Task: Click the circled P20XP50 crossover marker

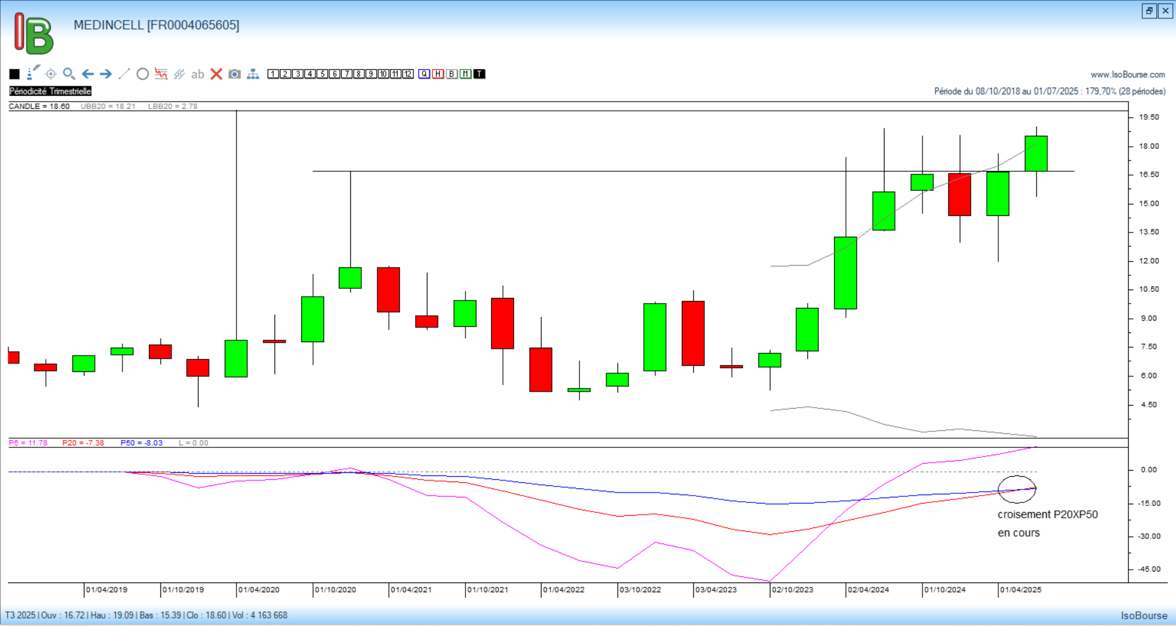Action: point(1017,489)
